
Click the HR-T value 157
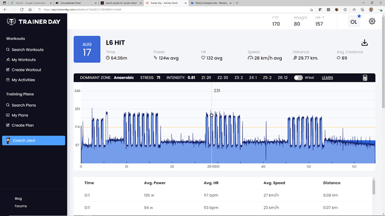pyautogui.click(x=319, y=24)
